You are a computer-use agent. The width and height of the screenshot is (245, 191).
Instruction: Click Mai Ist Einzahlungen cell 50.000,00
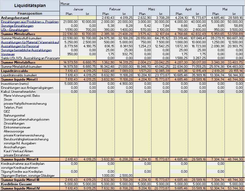[x=234, y=22]
